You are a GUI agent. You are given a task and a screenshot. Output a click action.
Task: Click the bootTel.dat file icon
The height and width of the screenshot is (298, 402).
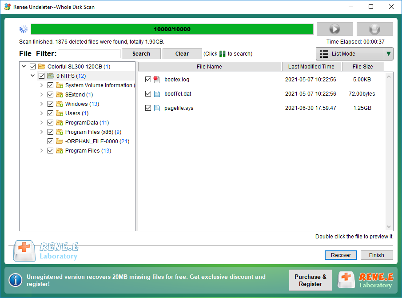[x=157, y=94]
